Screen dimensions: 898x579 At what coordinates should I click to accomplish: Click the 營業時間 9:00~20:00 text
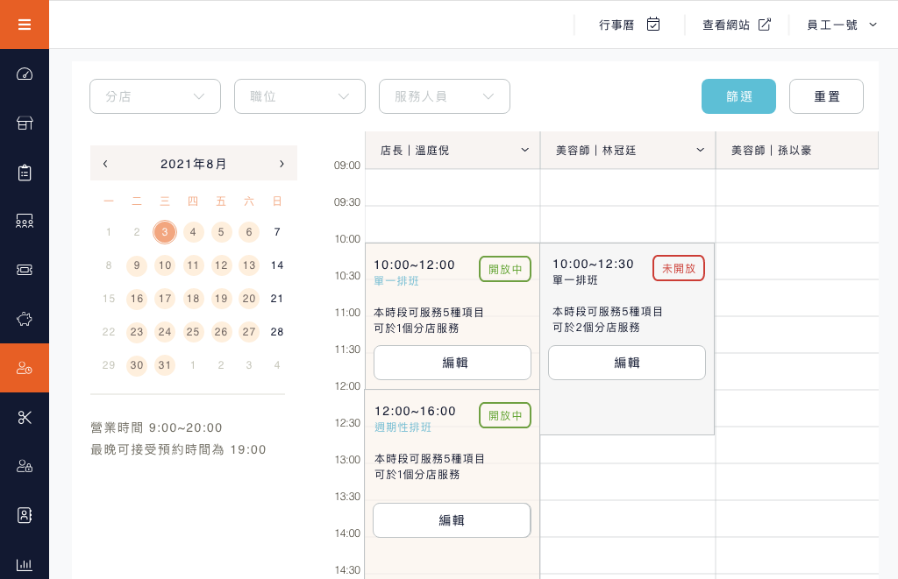(x=156, y=427)
